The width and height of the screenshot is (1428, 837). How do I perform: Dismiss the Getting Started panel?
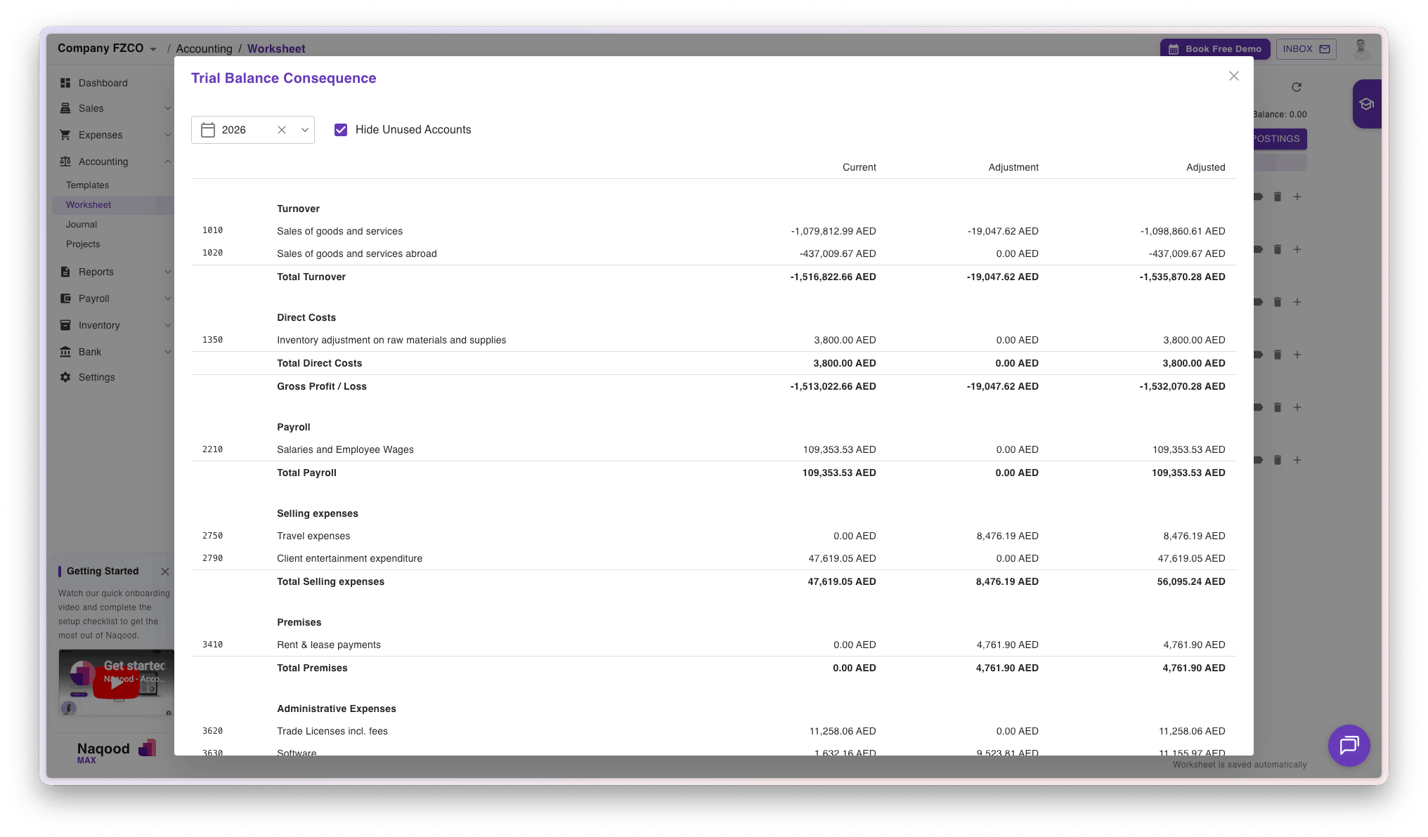coord(165,572)
